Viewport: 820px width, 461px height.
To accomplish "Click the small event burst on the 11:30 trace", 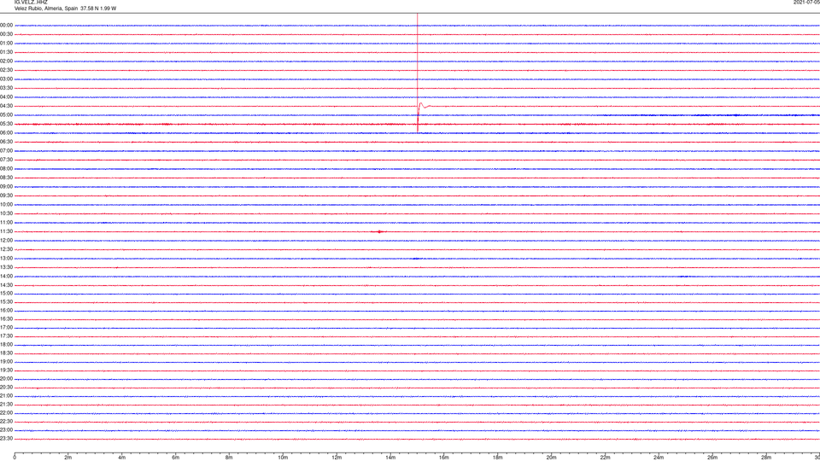I will click(x=378, y=231).
